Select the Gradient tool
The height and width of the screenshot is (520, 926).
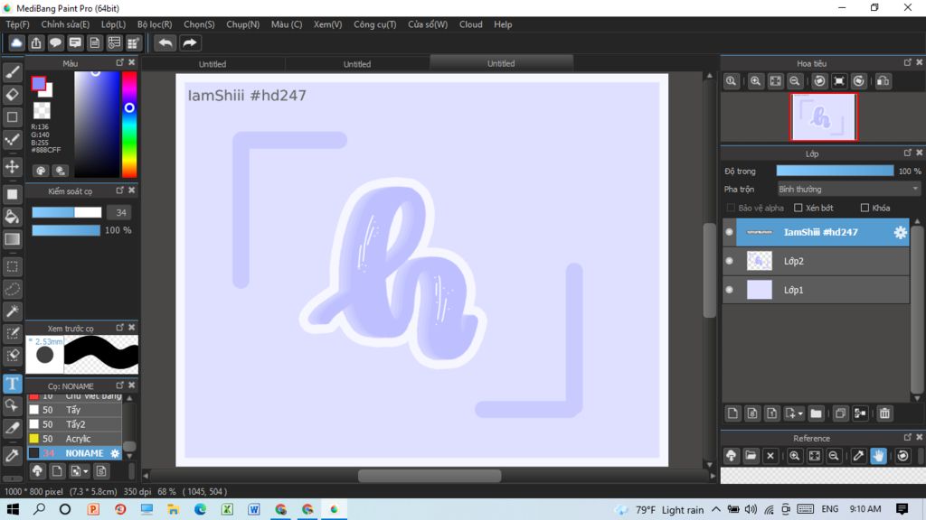(x=12, y=238)
